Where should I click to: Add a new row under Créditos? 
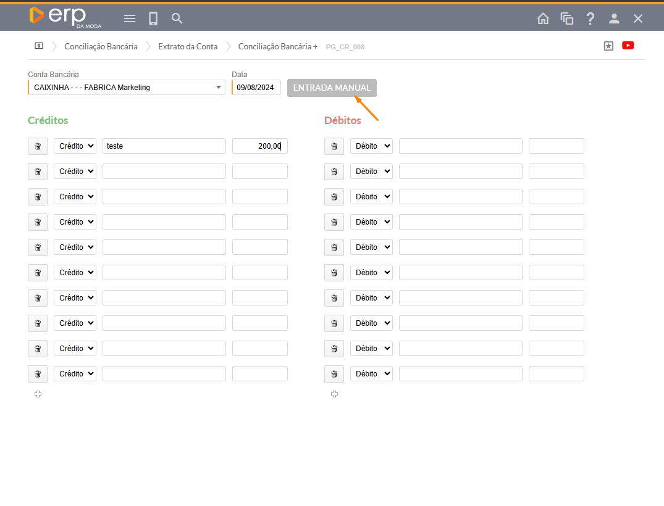click(x=38, y=394)
